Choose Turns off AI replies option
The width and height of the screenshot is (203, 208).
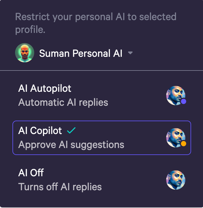tap(60, 187)
